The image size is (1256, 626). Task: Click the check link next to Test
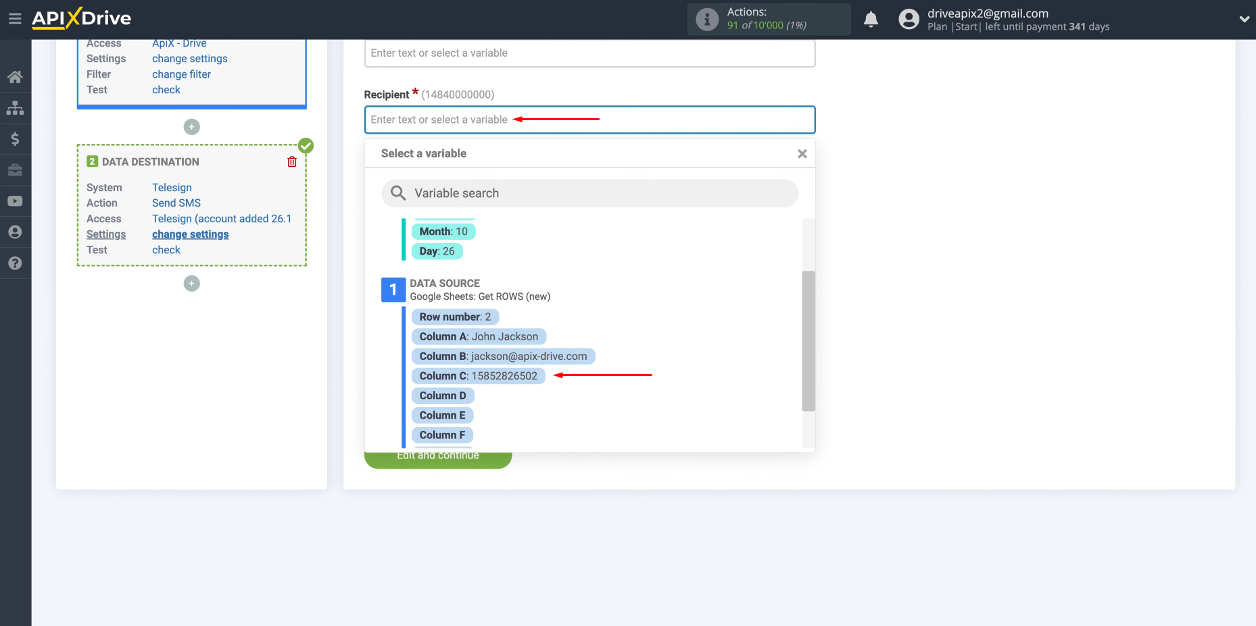pyautogui.click(x=166, y=250)
